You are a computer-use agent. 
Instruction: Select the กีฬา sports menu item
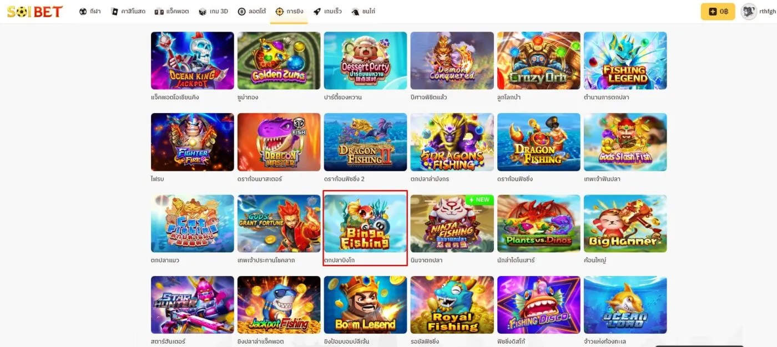tap(90, 11)
